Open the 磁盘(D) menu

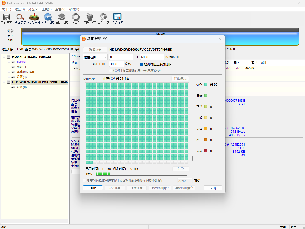20,9
